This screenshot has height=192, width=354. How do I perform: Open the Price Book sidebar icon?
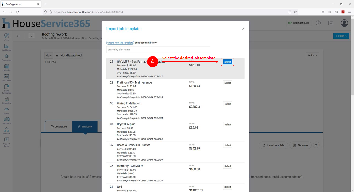click(7, 78)
